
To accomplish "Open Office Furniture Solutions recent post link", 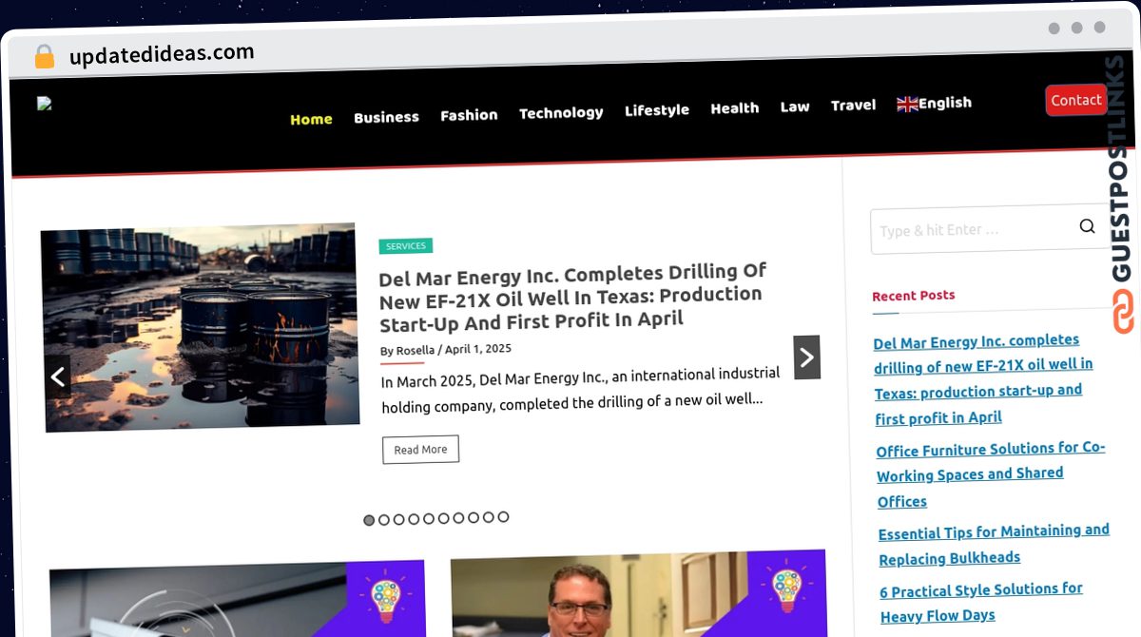I will click(991, 473).
